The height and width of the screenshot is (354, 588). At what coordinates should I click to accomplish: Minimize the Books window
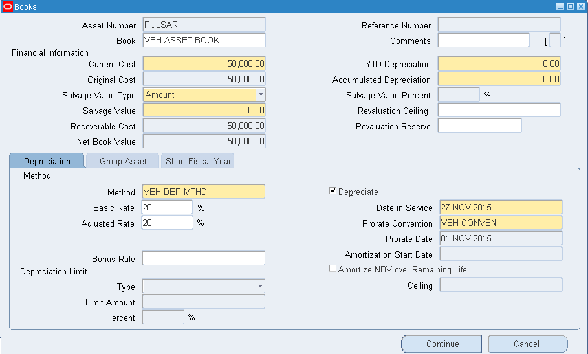[560, 6]
